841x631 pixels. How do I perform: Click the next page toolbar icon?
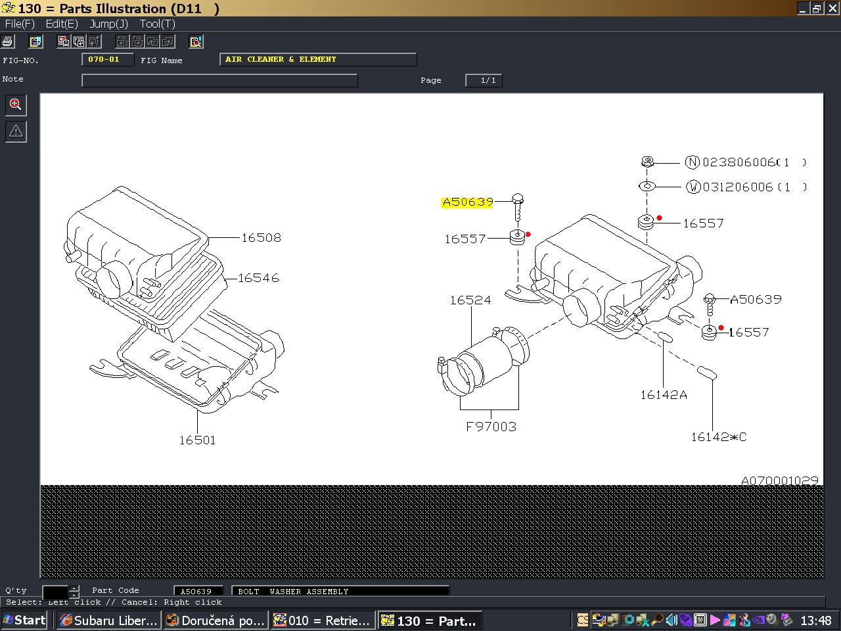point(168,41)
